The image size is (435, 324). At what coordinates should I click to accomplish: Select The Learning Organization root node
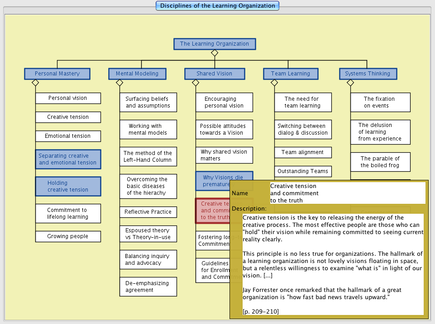(x=215, y=44)
